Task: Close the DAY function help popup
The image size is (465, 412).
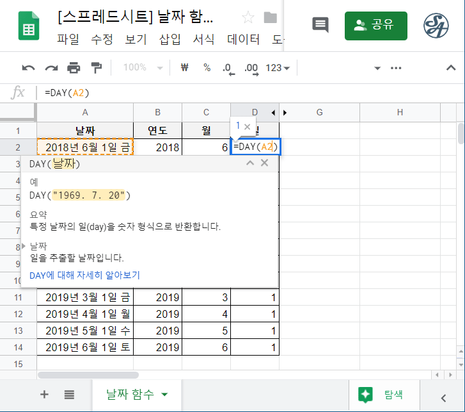Action: tap(265, 163)
